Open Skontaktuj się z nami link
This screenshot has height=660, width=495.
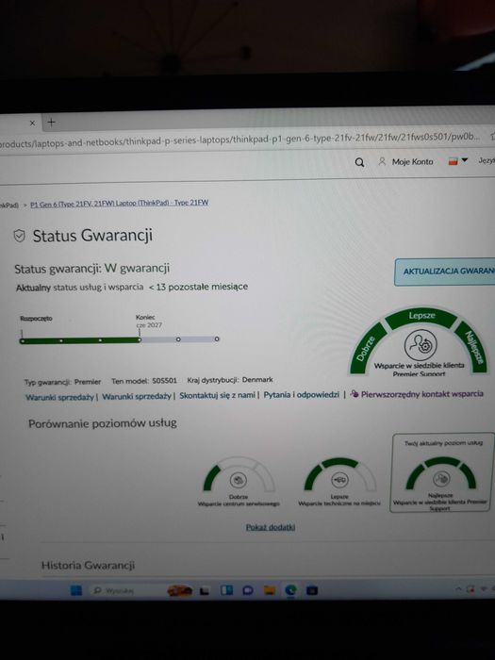tap(217, 396)
